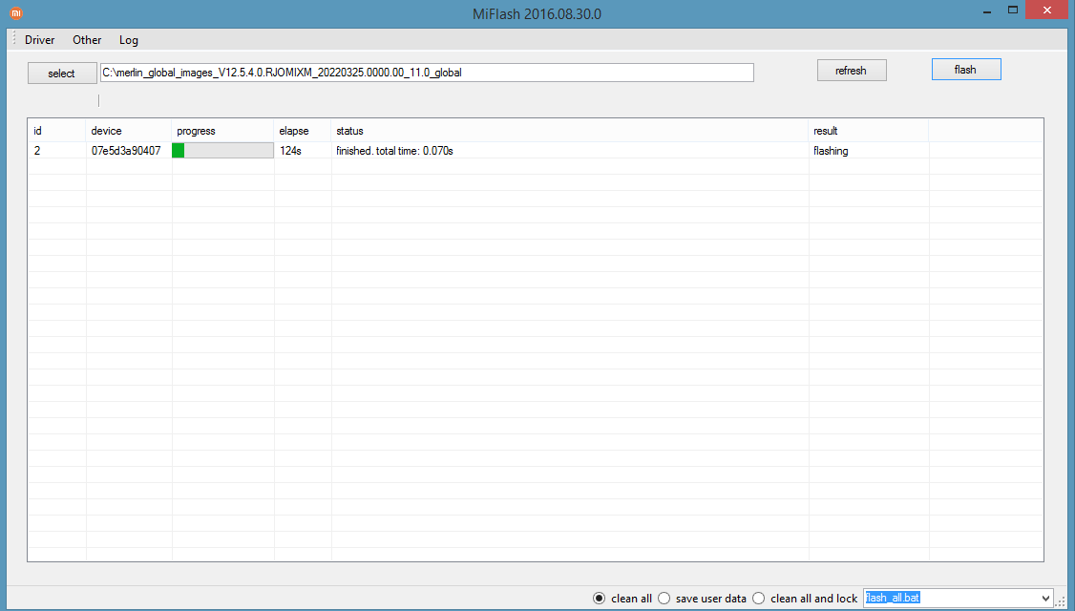This screenshot has width=1075, height=611.
Task: Open the Log menu
Action: coord(128,40)
